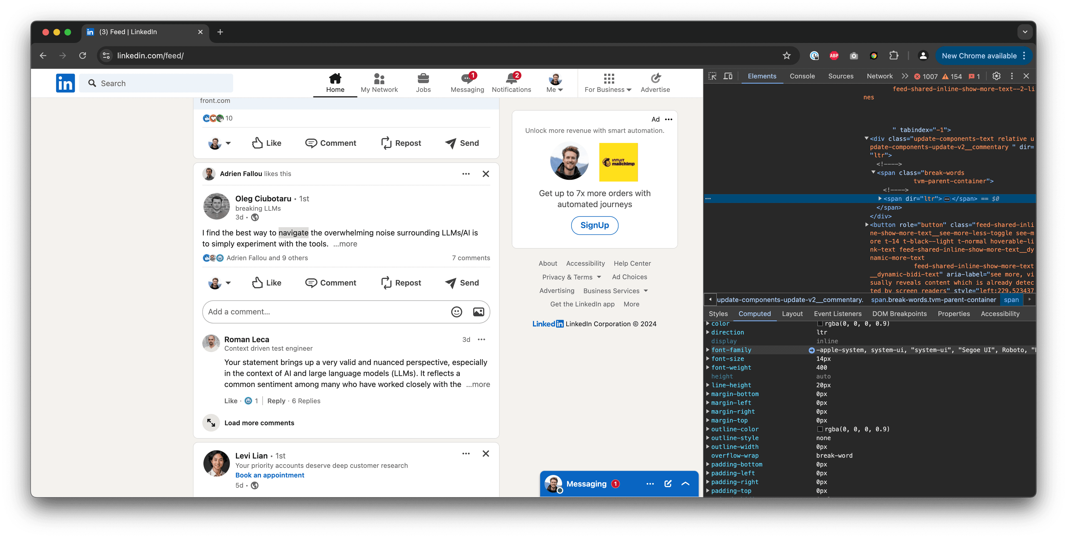Screen dimensions: 1067x538
Task: Open the Notifications page
Action: 511,83
